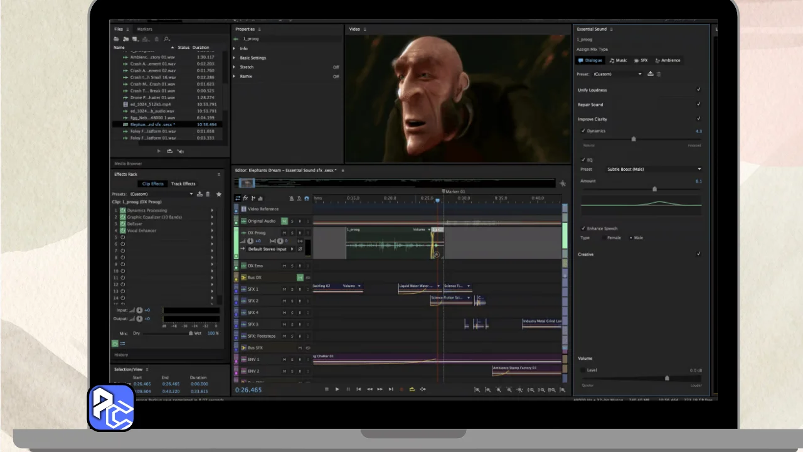Click the zoom icon beside the timeline overview
Viewport: 803px width, 452px height.
click(562, 183)
